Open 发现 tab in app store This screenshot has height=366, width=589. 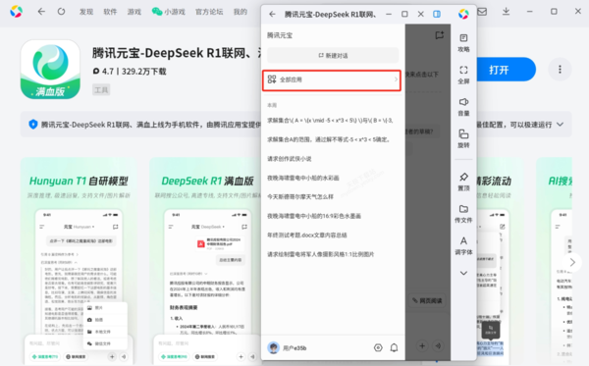[86, 12]
